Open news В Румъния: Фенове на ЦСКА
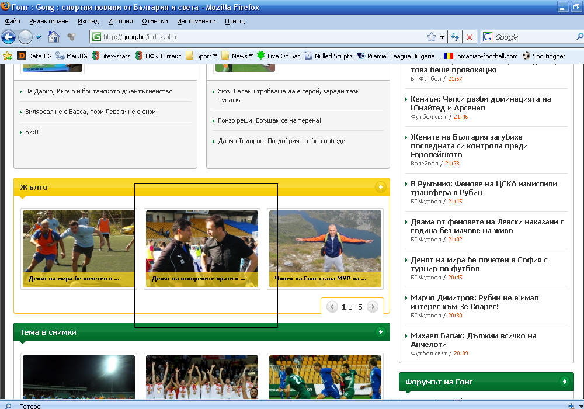Screen dimensions: 584x409 coord(484,188)
